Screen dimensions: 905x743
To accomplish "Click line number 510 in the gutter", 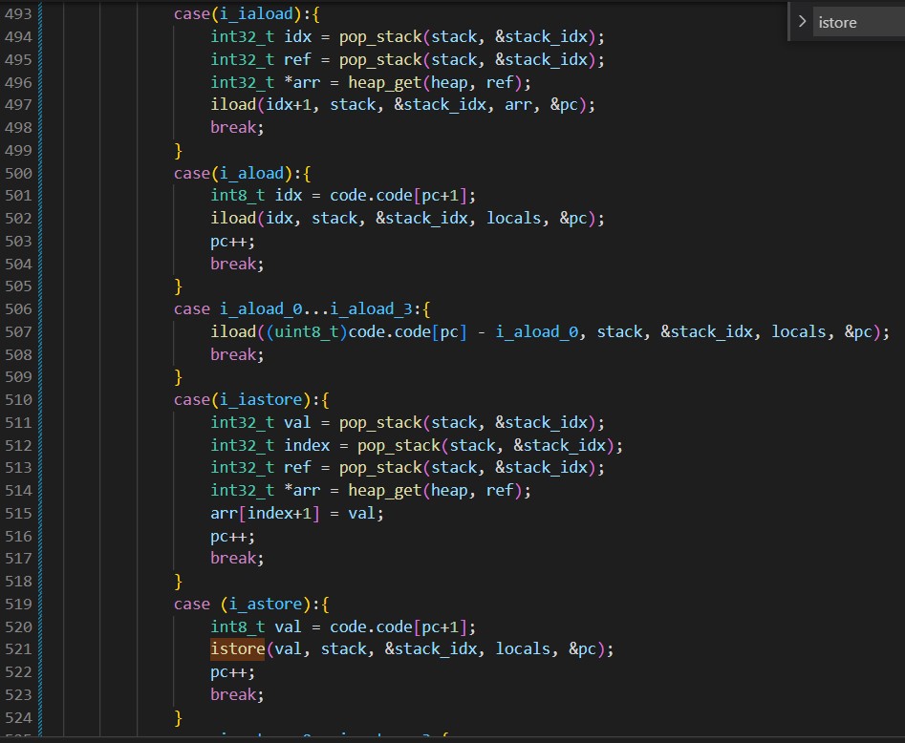I will [18, 400].
